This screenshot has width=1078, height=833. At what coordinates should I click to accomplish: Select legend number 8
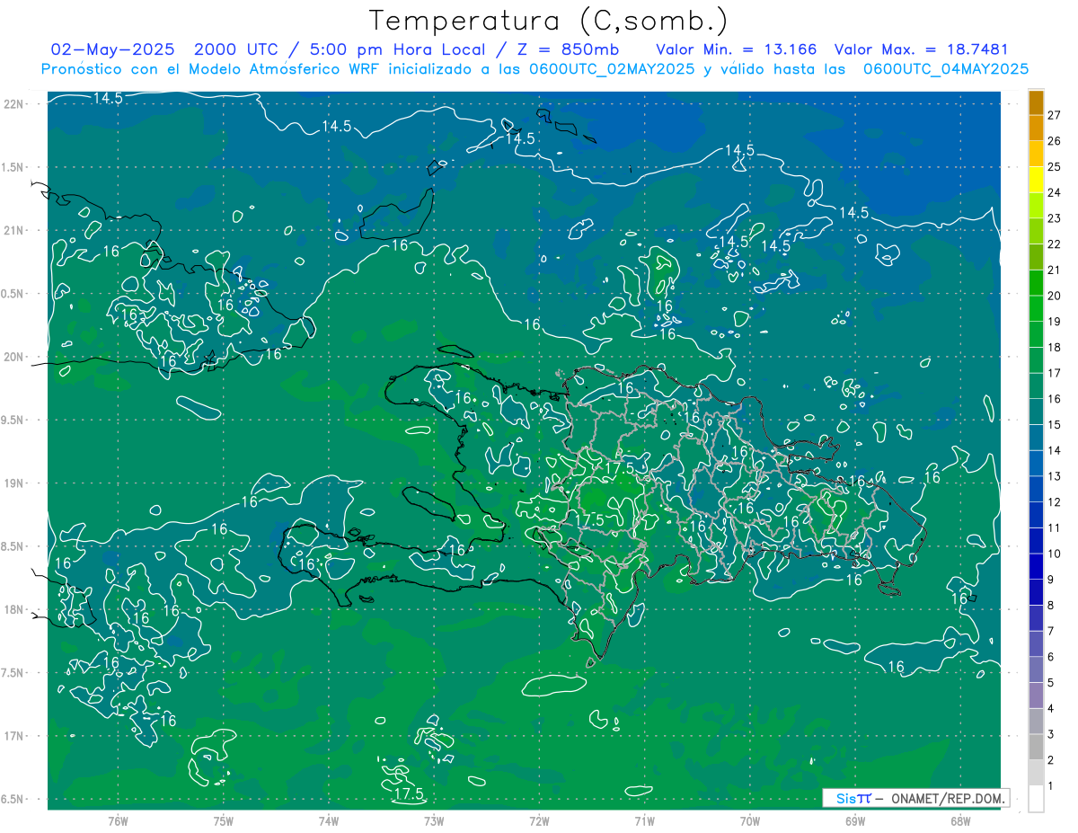(1050, 605)
